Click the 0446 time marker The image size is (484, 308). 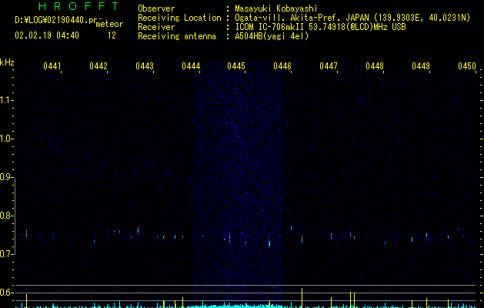click(x=282, y=66)
